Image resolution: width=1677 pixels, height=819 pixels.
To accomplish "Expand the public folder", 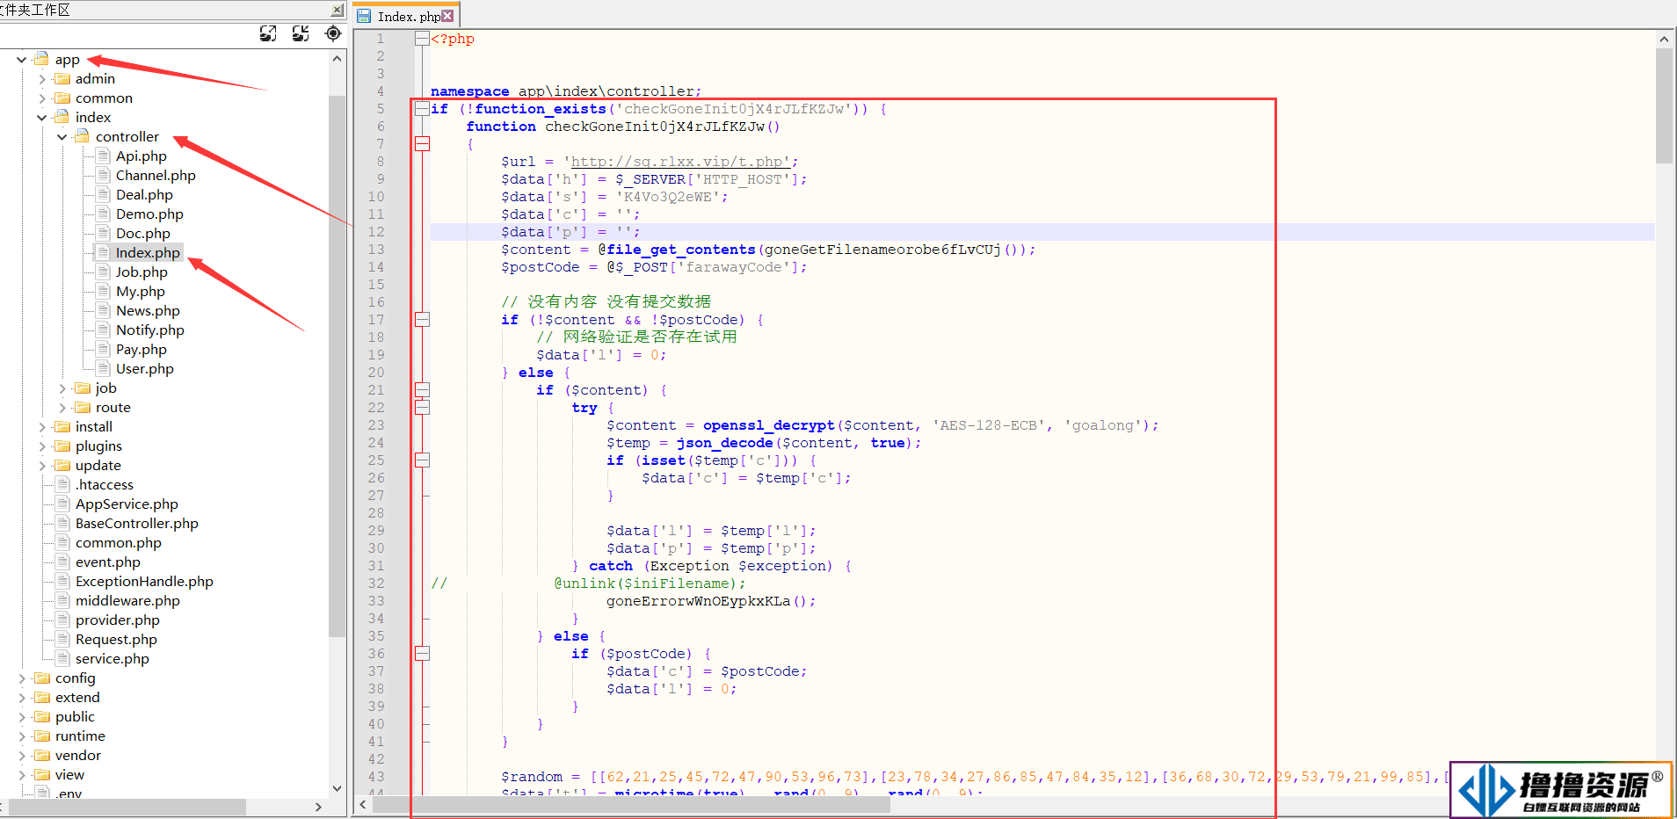I will (21, 717).
